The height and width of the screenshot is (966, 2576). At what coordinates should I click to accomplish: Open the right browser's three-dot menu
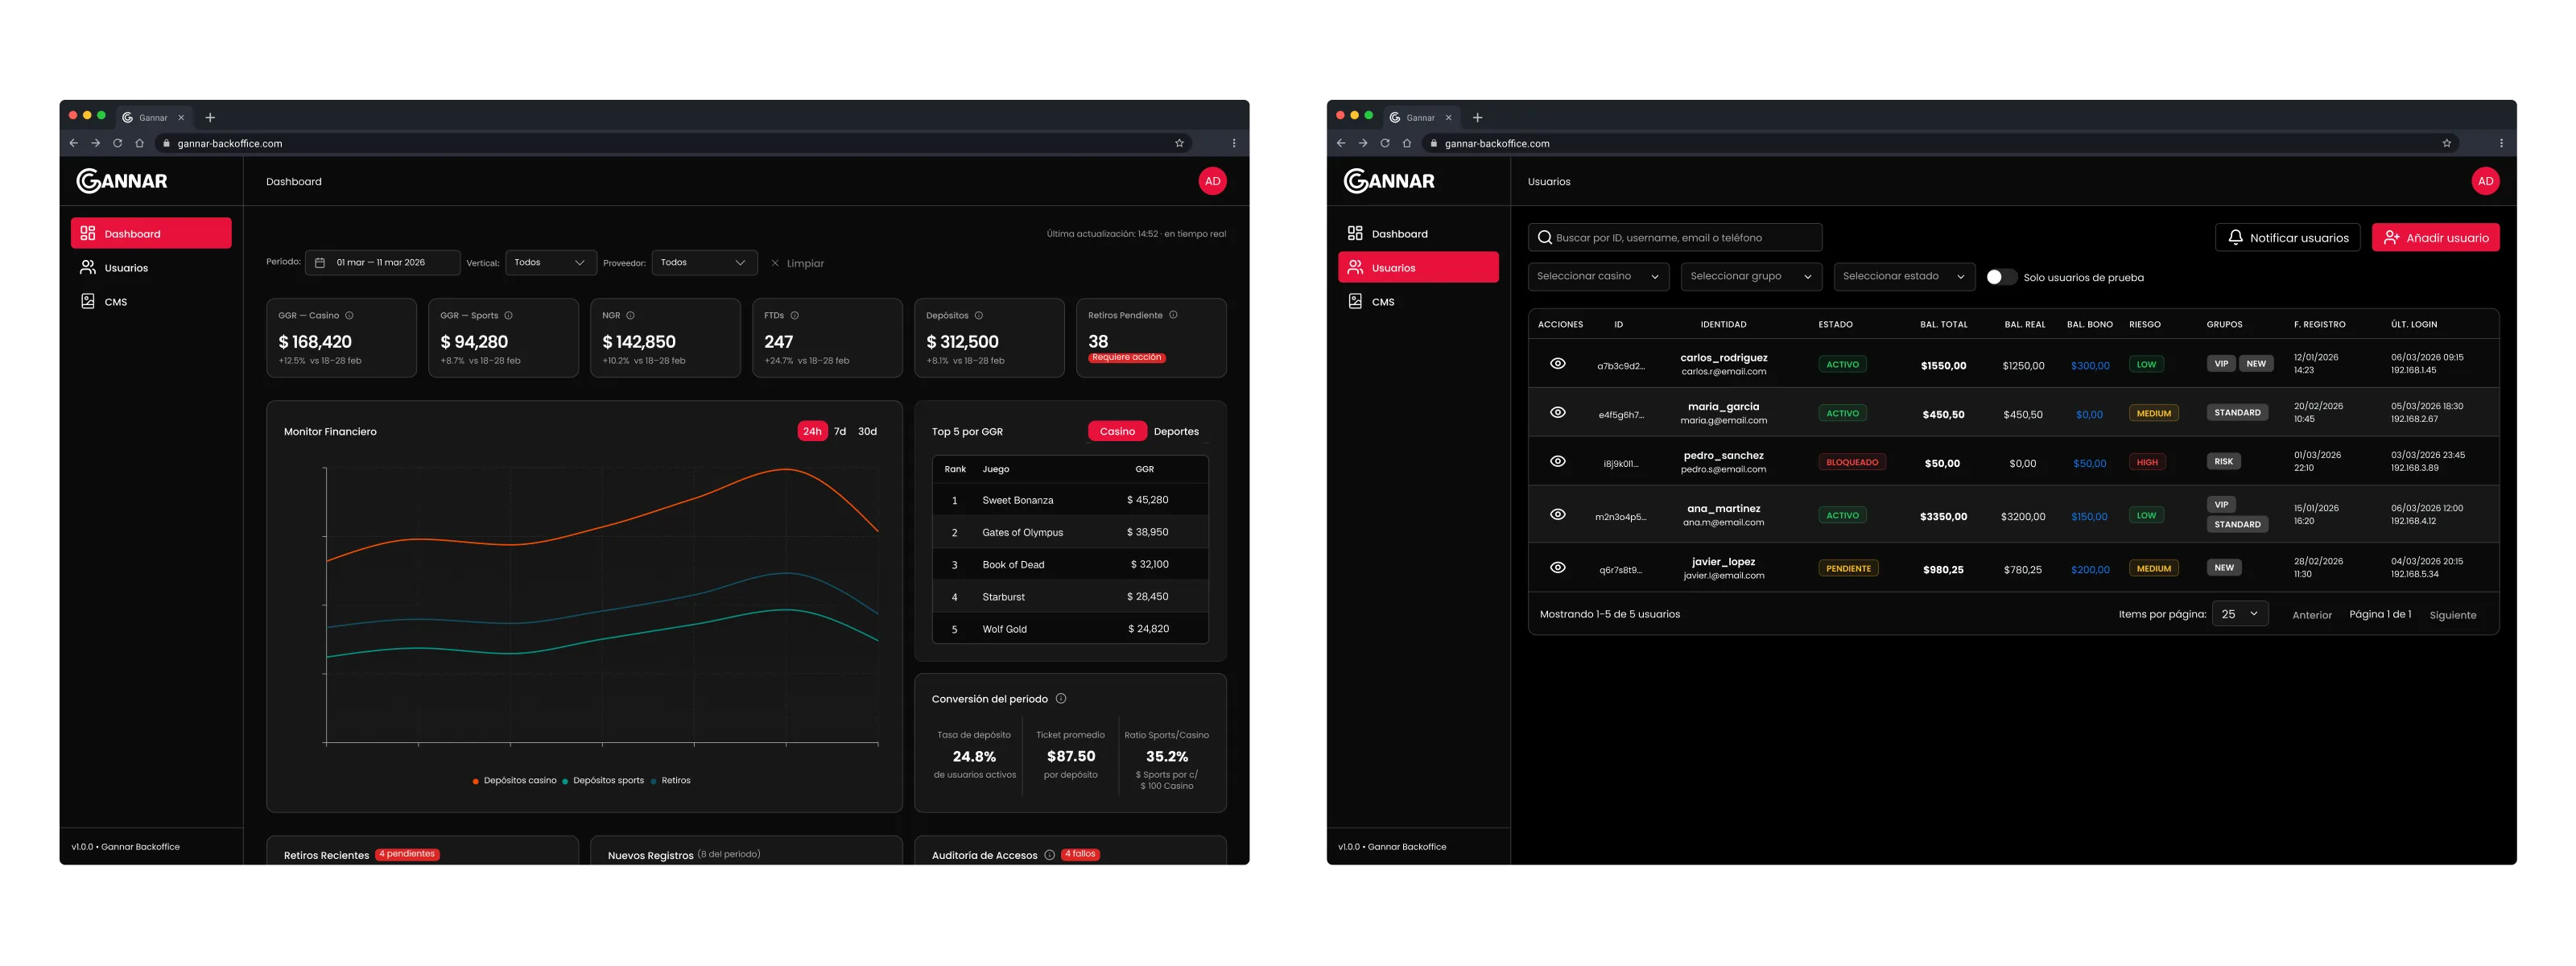tap(2501, 143)
